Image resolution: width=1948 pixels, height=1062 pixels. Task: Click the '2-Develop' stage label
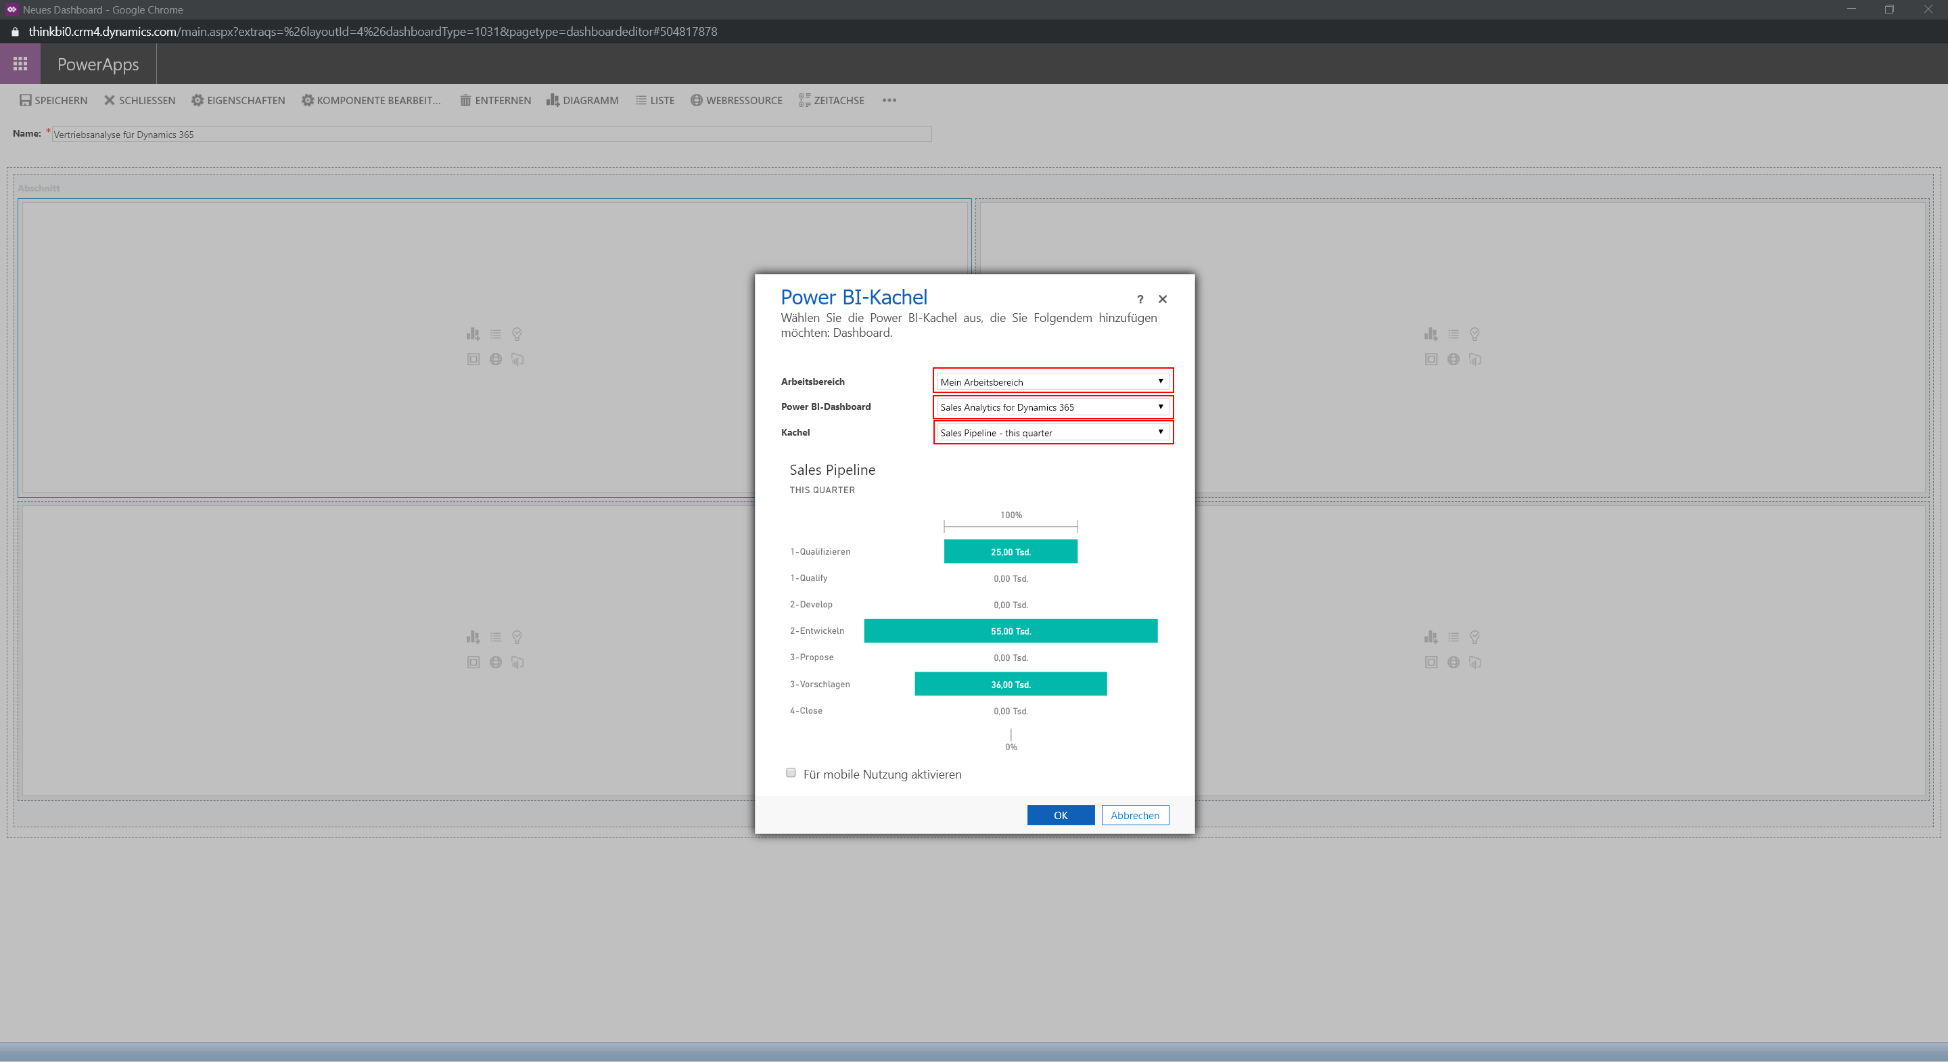(x=812, y=604)
